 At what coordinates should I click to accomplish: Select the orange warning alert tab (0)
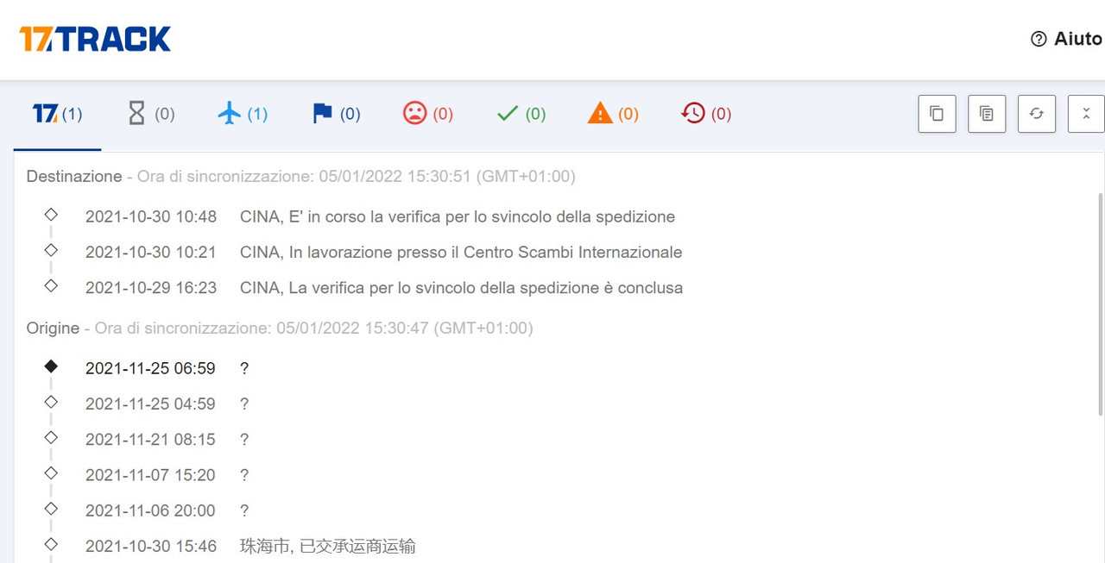(x=613, y=114)
